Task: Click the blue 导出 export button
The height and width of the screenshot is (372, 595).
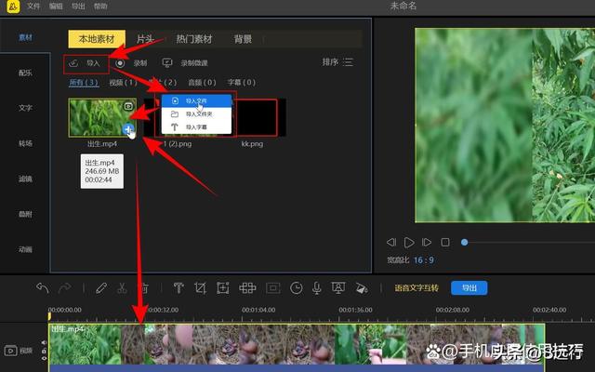Action: 469,288
